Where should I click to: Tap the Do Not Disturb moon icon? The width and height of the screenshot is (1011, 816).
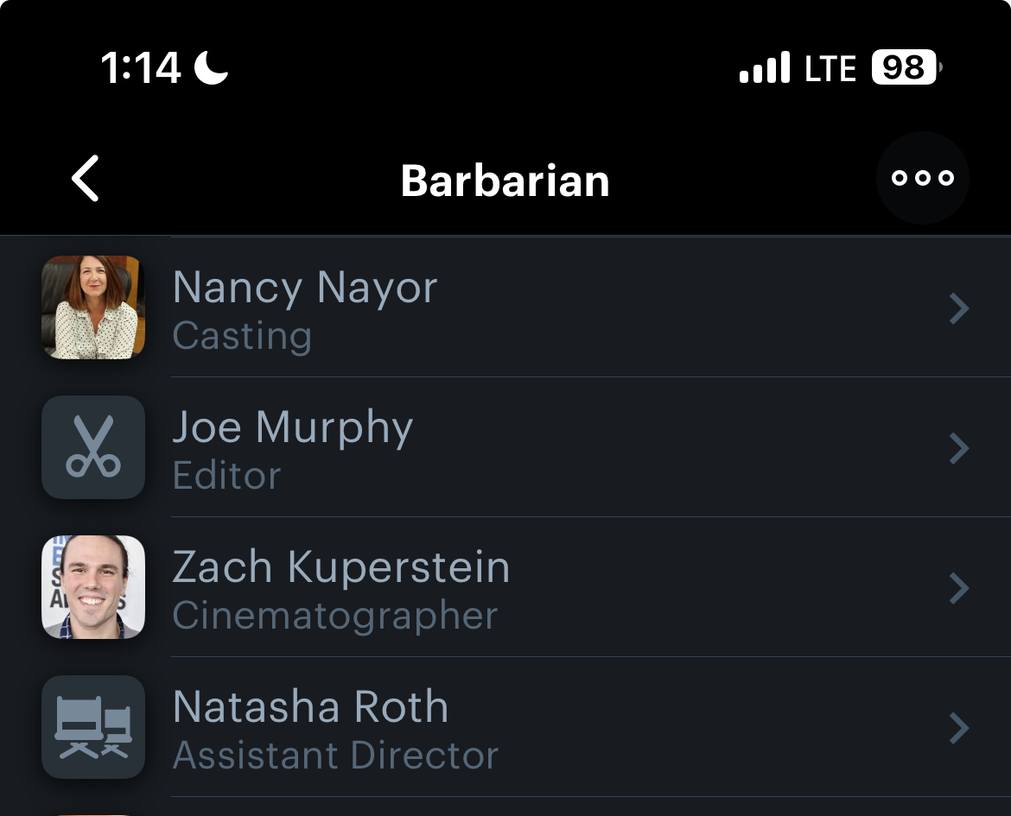[211, 67]
